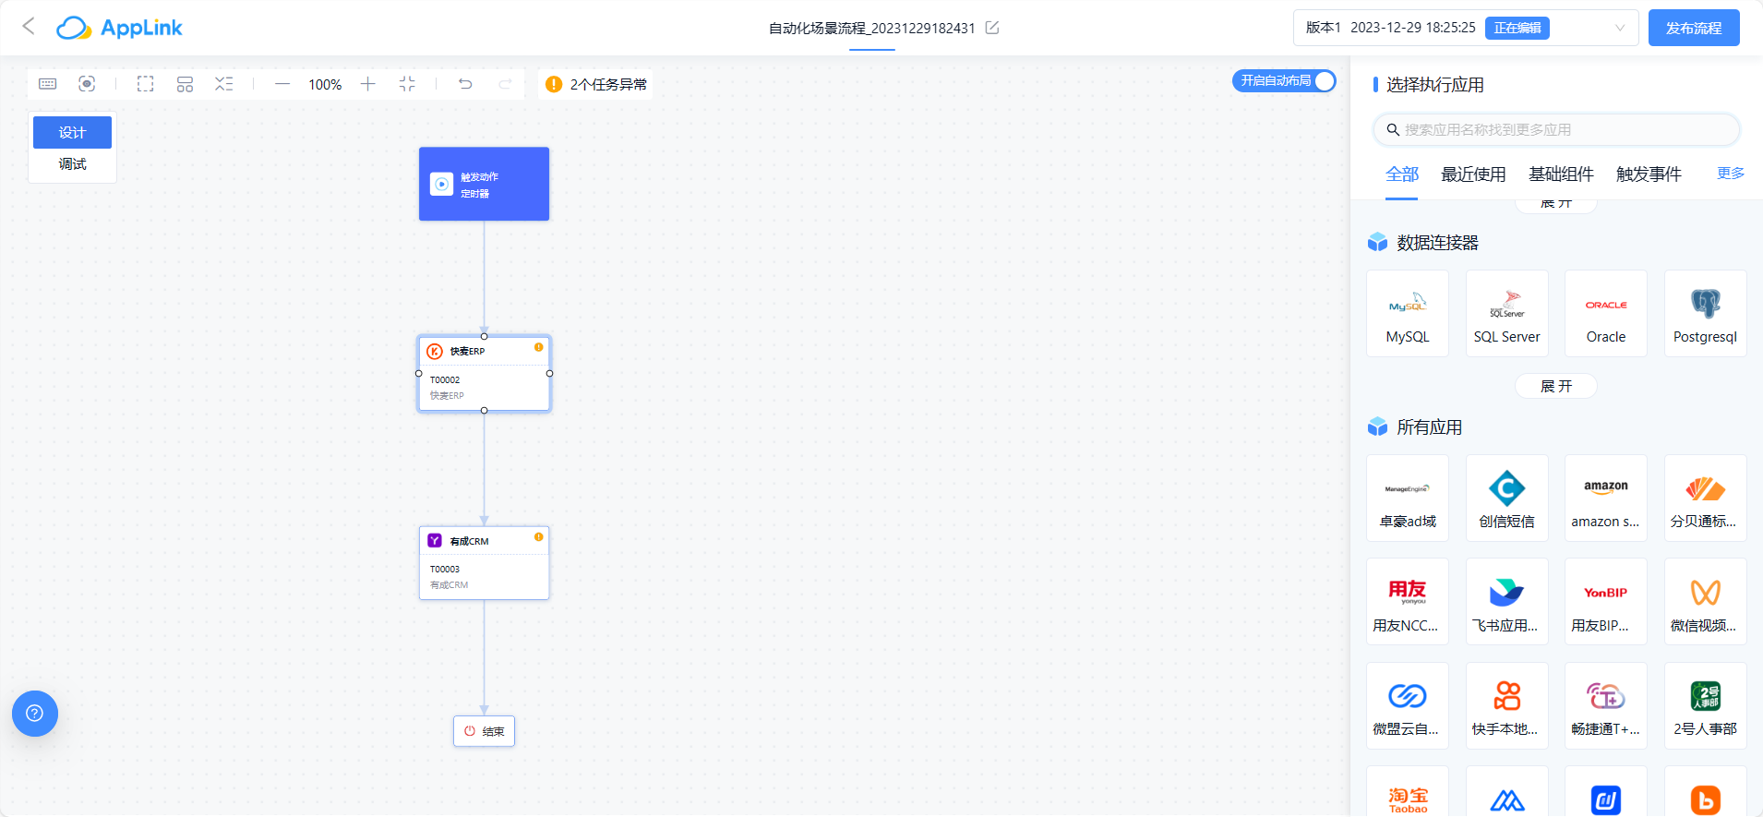Select the 2号人事部 app
The width and height of the screenshot is (1763, 817).
point(1705,706)
